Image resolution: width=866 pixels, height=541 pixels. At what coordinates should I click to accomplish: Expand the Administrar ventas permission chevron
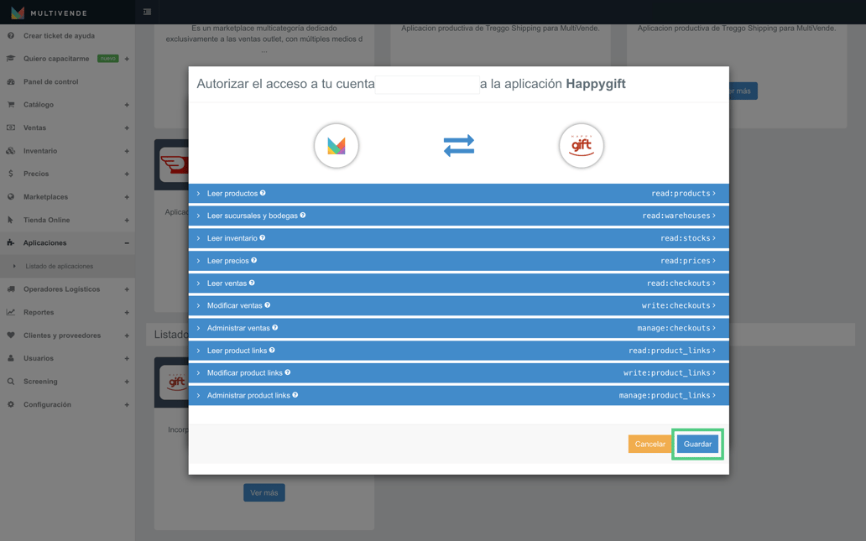coord(198,328)
